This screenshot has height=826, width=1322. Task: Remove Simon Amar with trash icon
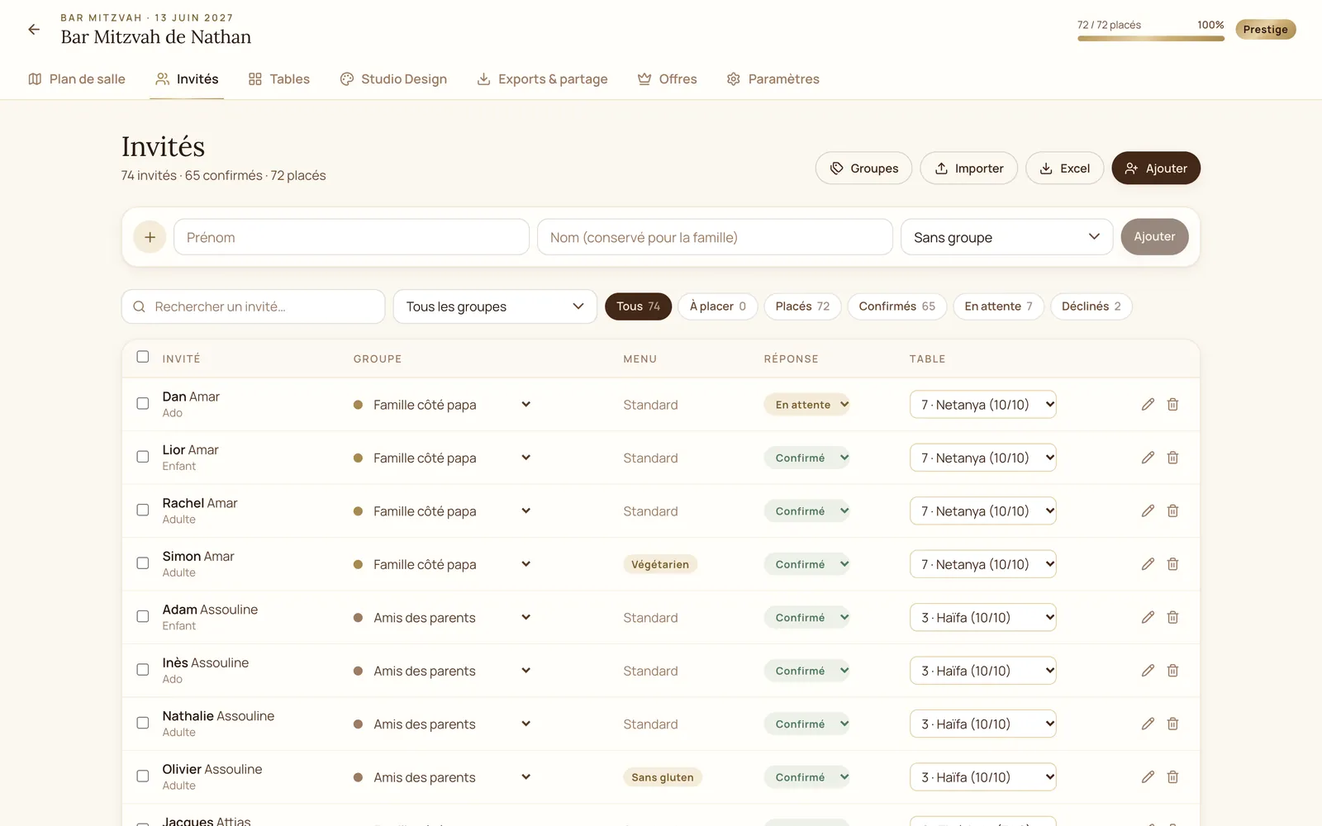point(1172,564)
